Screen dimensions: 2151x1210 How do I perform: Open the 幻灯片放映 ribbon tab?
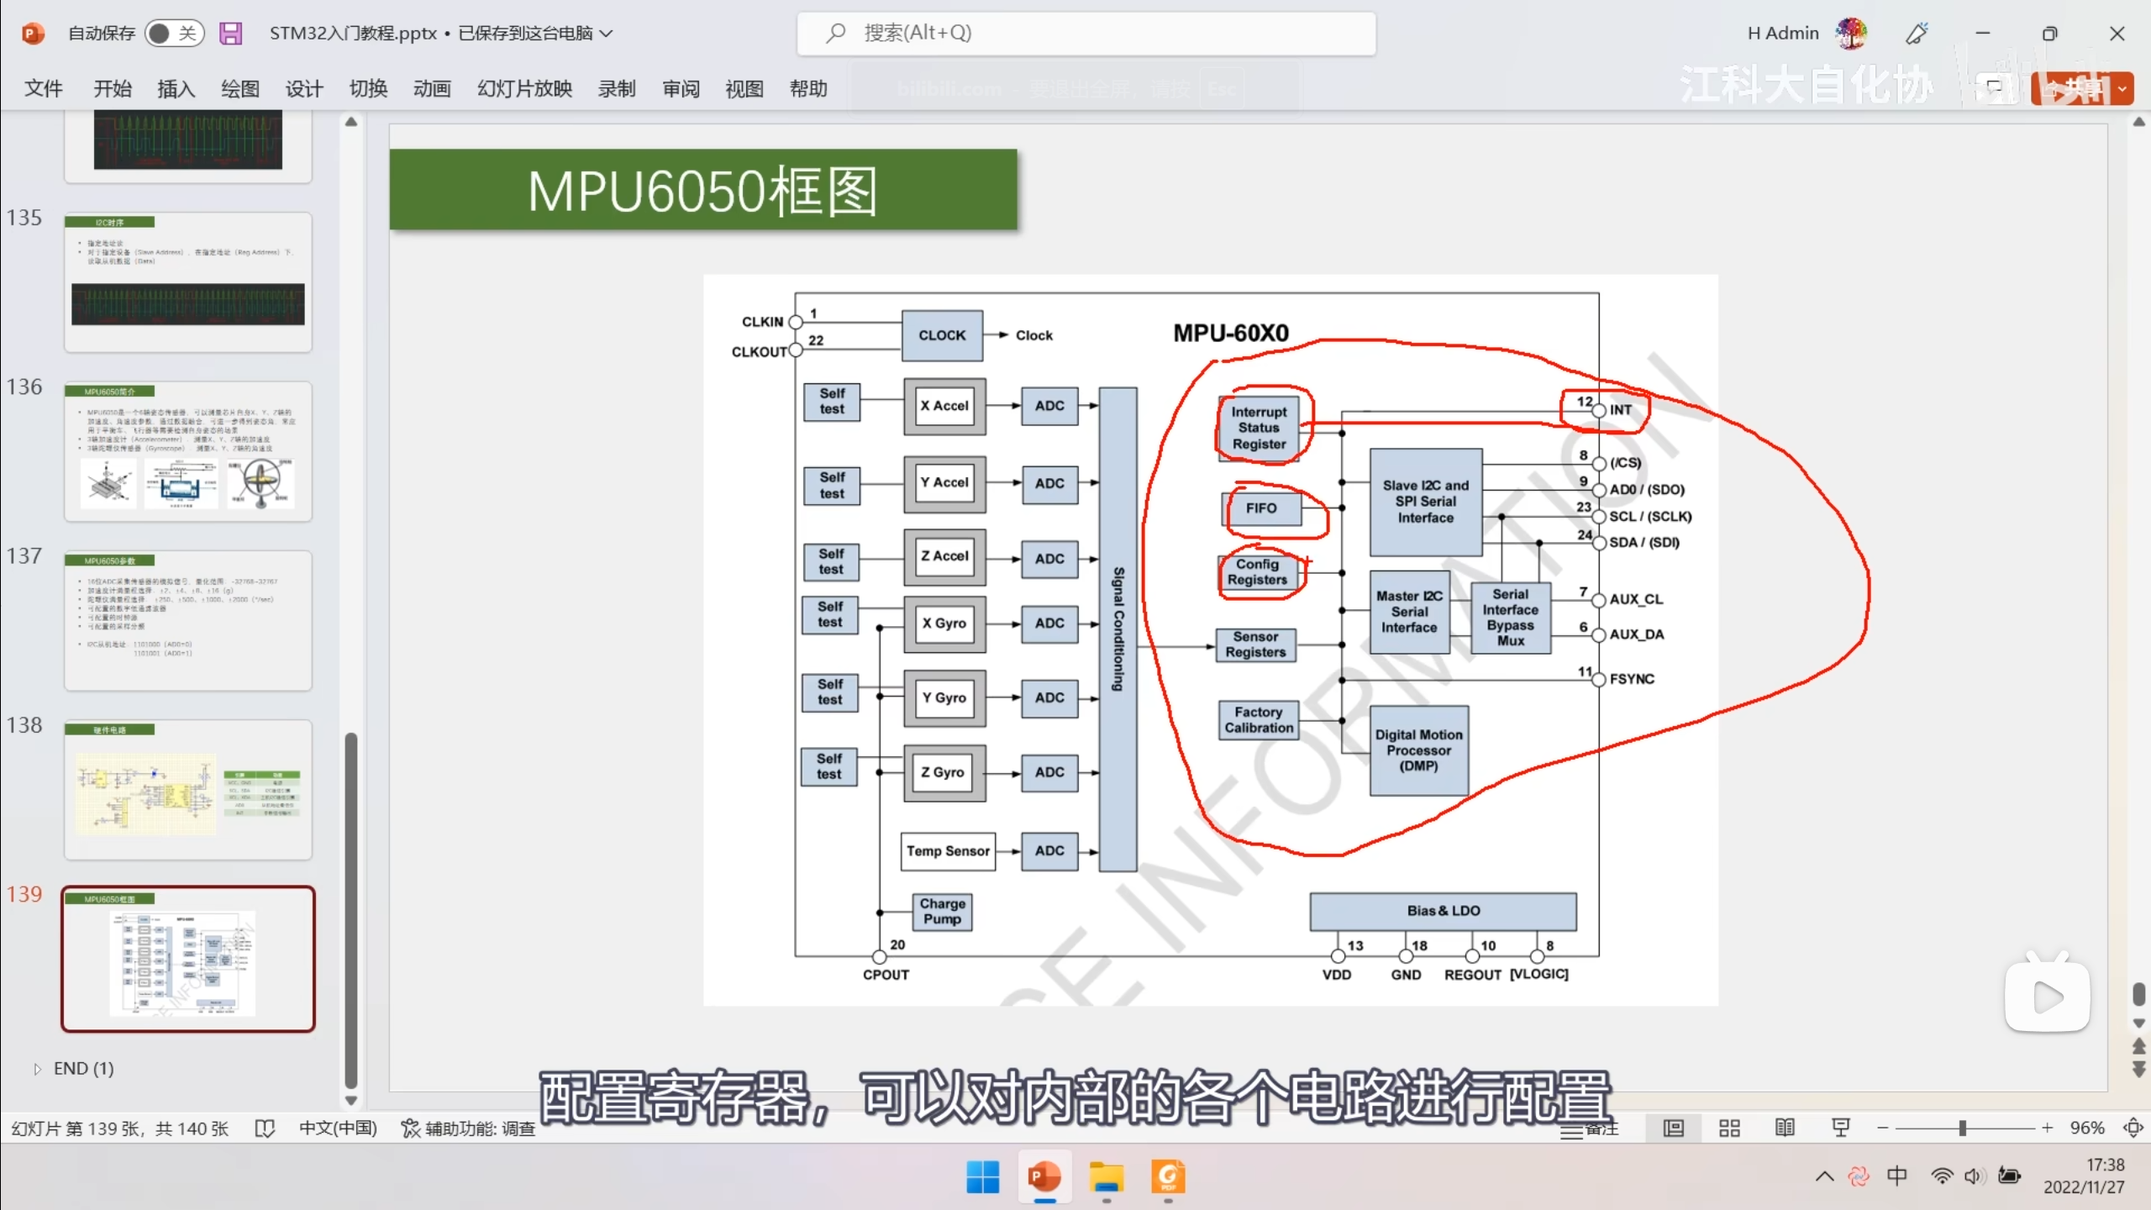(524, 88)
